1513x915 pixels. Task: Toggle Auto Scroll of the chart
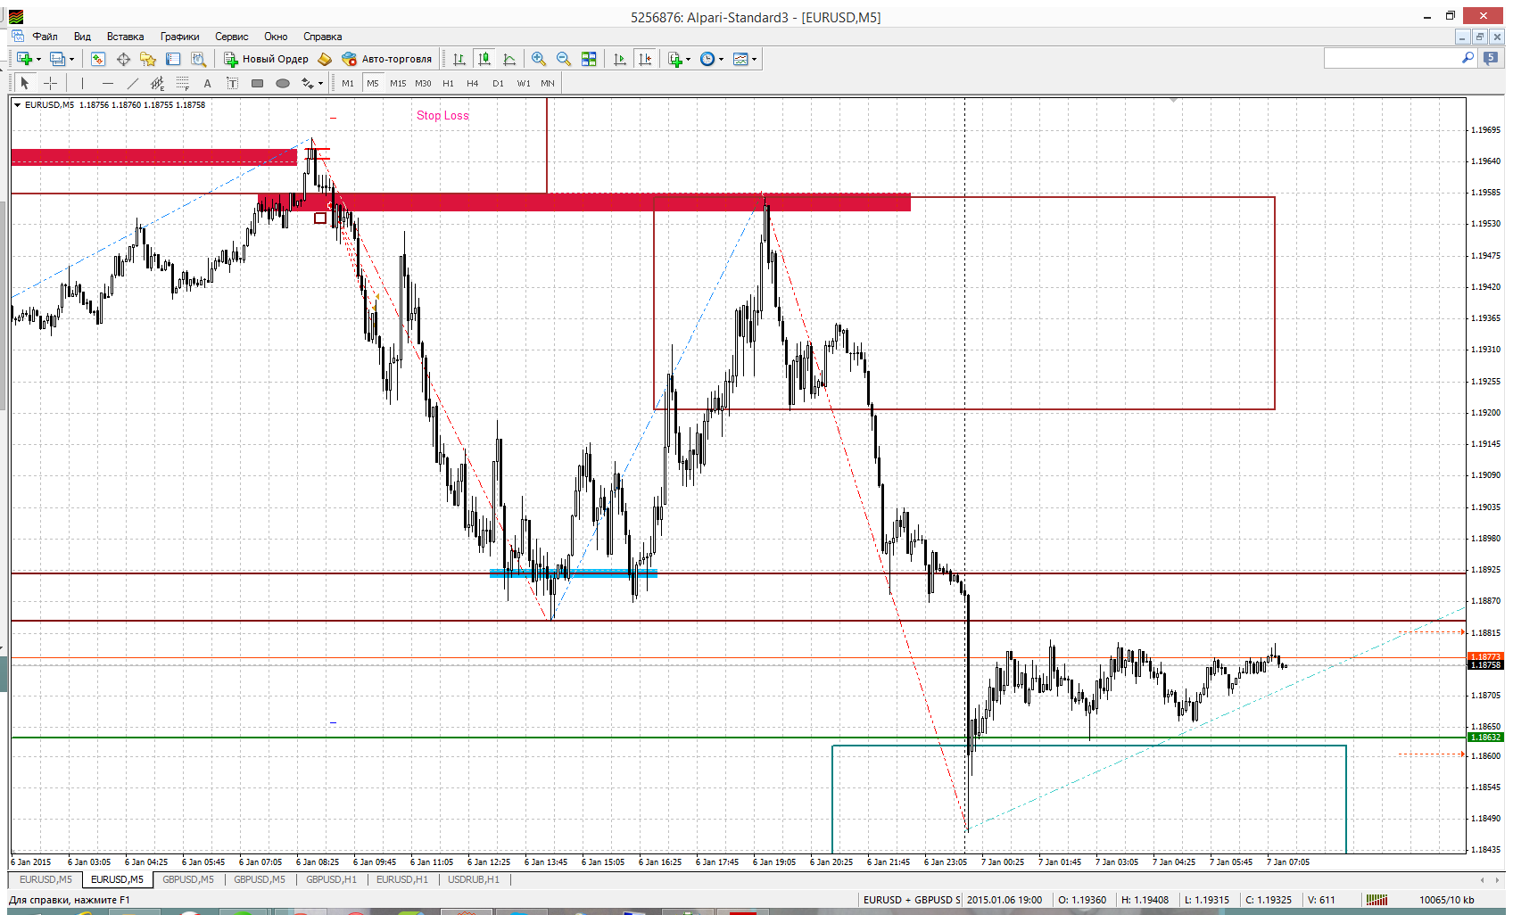coord(620,59)
